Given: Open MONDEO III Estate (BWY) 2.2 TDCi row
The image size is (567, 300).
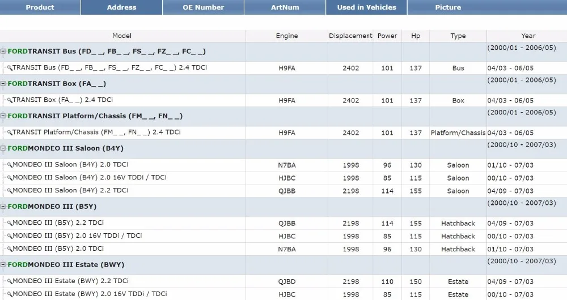Looking at the screenshot, I should 70,281.
